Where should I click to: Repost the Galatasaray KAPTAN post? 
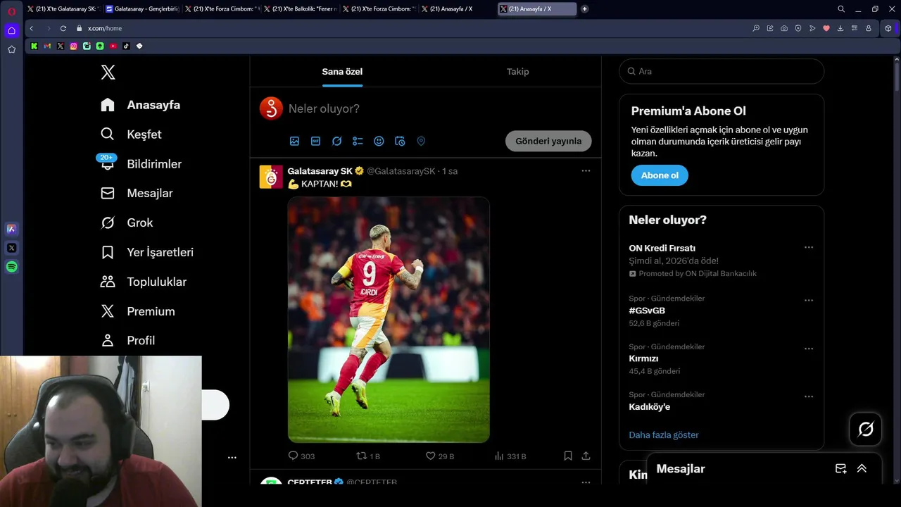[367, 456]
